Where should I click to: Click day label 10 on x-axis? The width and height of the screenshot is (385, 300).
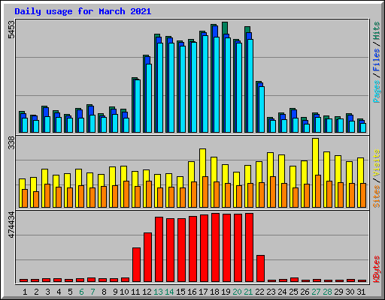pos(124,292)
